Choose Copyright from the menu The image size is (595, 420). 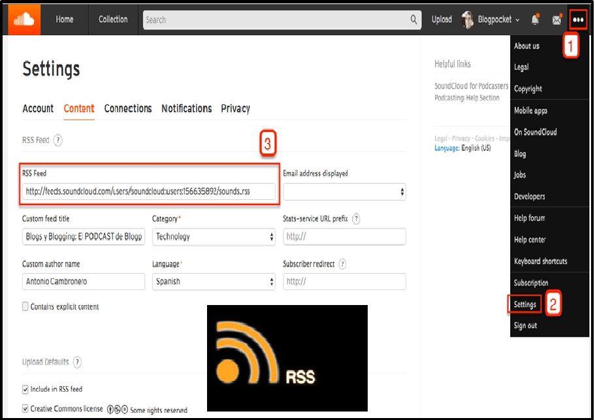click(x=528, y=89)
